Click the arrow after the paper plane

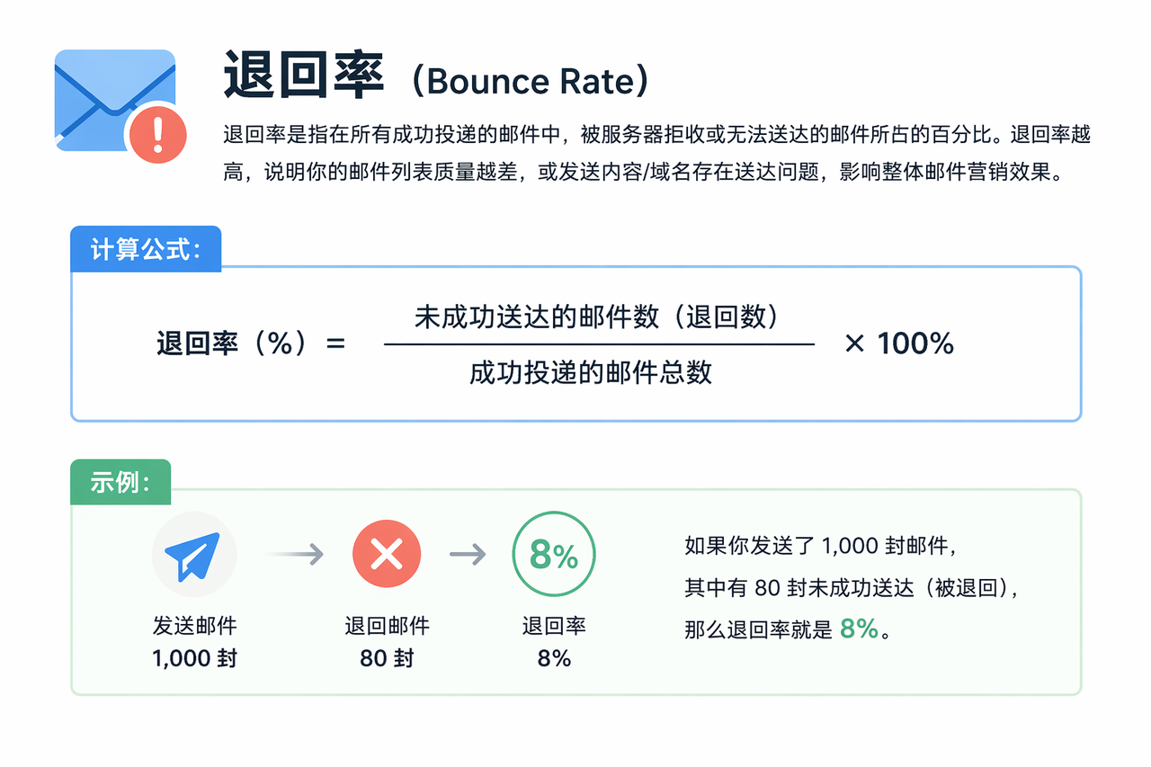(296, 555)
